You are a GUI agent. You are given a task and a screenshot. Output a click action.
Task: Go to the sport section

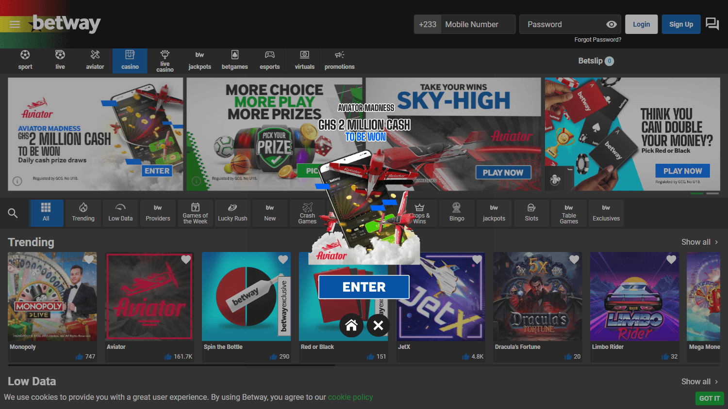point(25,61)
